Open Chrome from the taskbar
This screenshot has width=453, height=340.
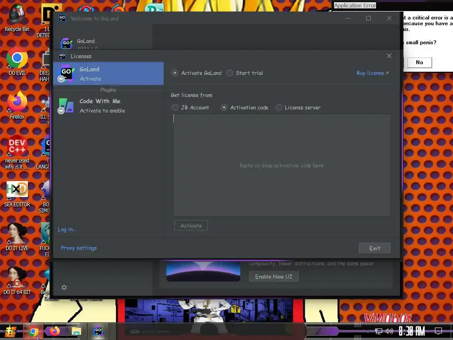click(x=33, y=331)
